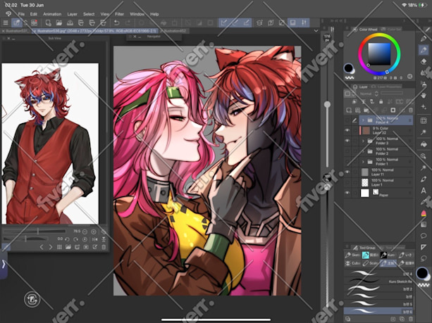Switch to the Illustration652 canvas tab
The height and width of the screenshot is (323, 432).
click(174, 31)
